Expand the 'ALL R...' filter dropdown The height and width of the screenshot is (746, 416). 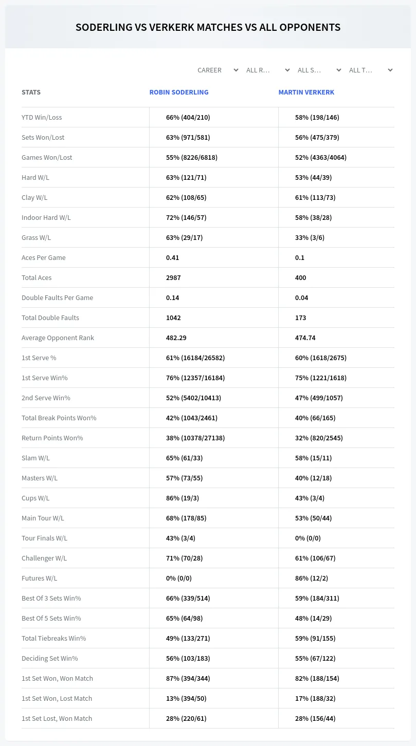pyautogui.click(x=267, y=70)
